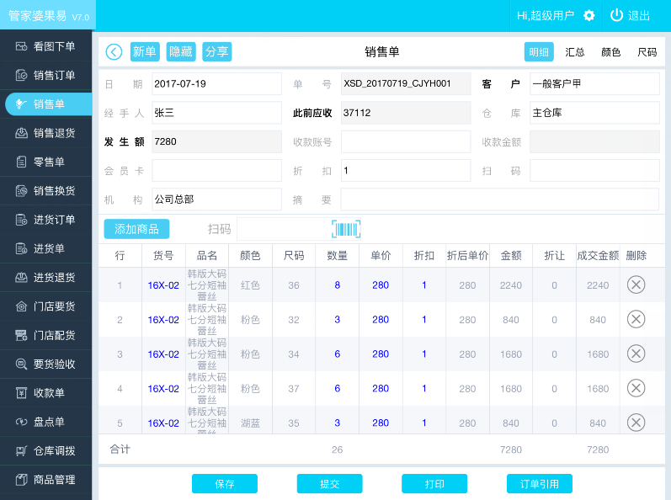Click the 日期 field 2017-07-19

tap(216, 84)
